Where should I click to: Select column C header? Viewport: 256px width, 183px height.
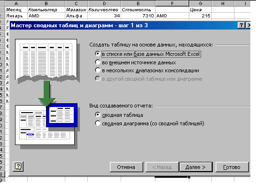pyautogui.click(x=76, y=3)
